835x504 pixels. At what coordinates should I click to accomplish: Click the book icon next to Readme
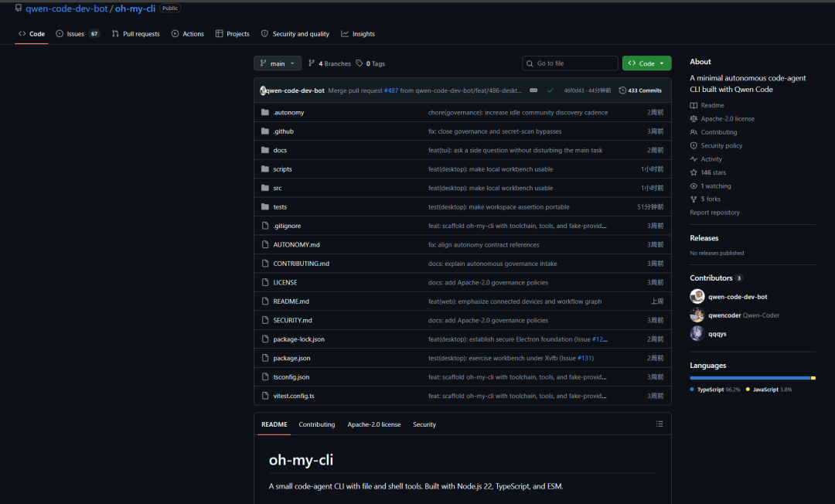(x=694, y=105)
